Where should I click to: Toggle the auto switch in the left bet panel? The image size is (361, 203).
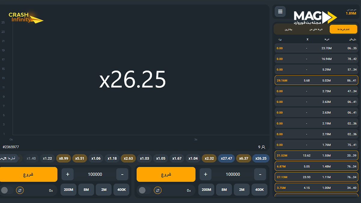pyautogui.click(x=6, y=190)
